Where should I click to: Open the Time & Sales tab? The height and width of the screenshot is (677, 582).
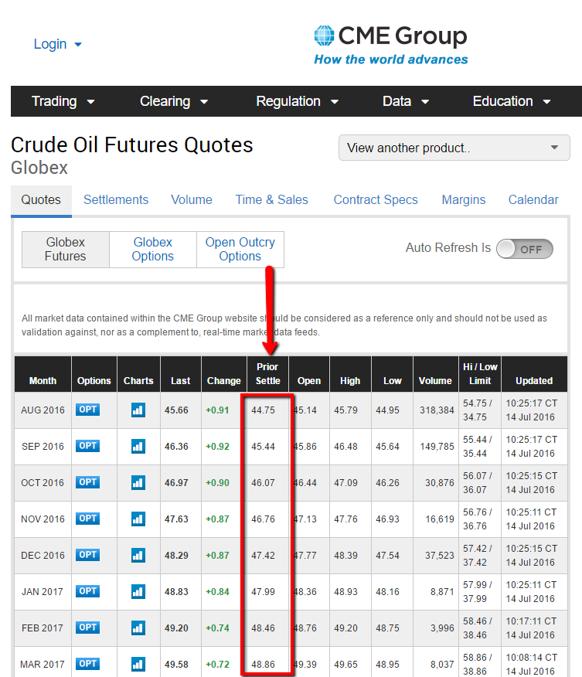(271, 200)
